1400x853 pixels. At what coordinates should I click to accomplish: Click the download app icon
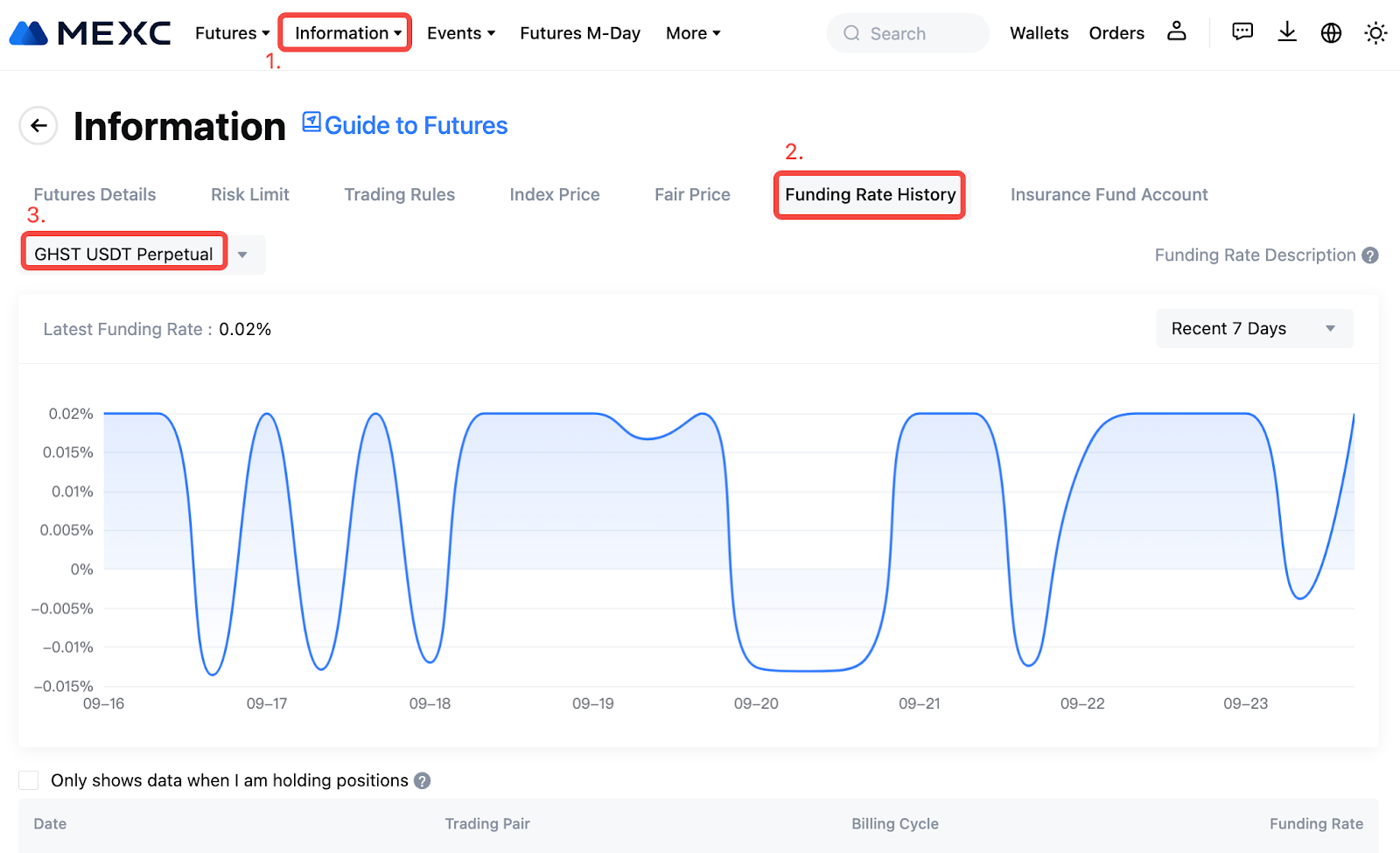1286,32
